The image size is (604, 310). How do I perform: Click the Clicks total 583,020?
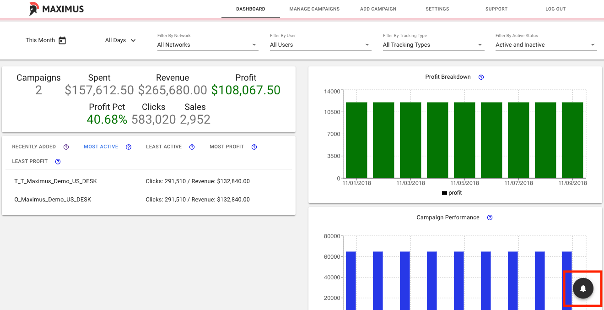coord(154,120)
